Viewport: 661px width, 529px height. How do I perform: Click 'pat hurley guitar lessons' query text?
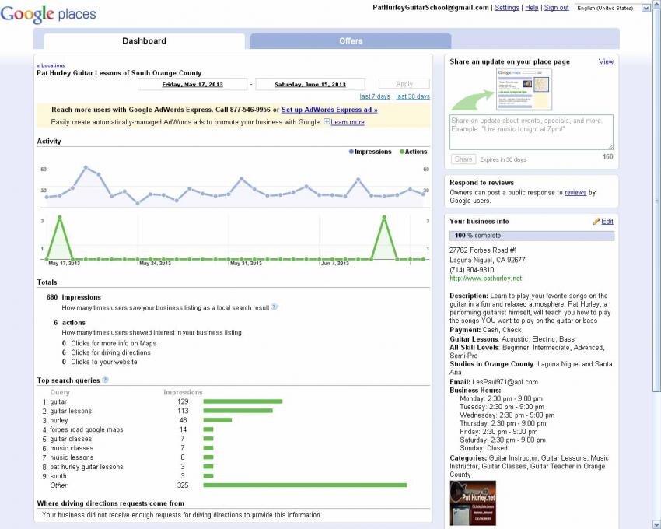[86, 467]
